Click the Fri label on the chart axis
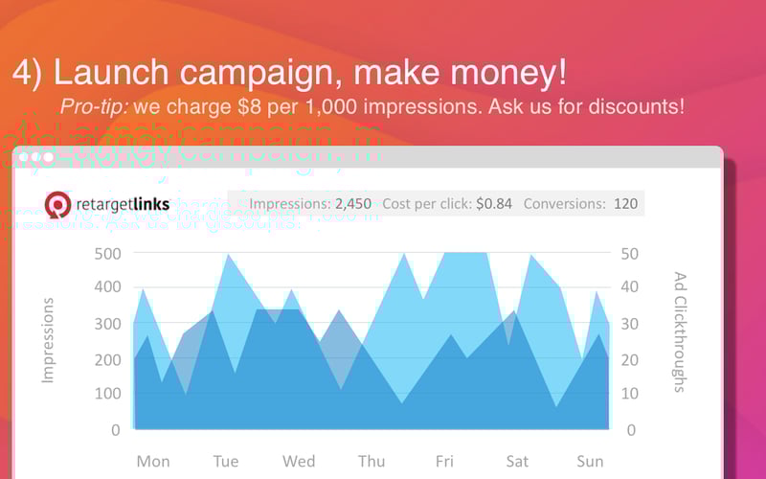The image size is (766, 479). (444, 462)
